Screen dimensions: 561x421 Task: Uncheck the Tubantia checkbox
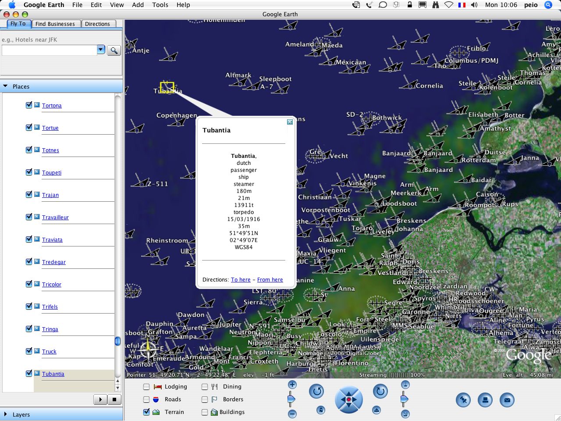tap(29, 373)
